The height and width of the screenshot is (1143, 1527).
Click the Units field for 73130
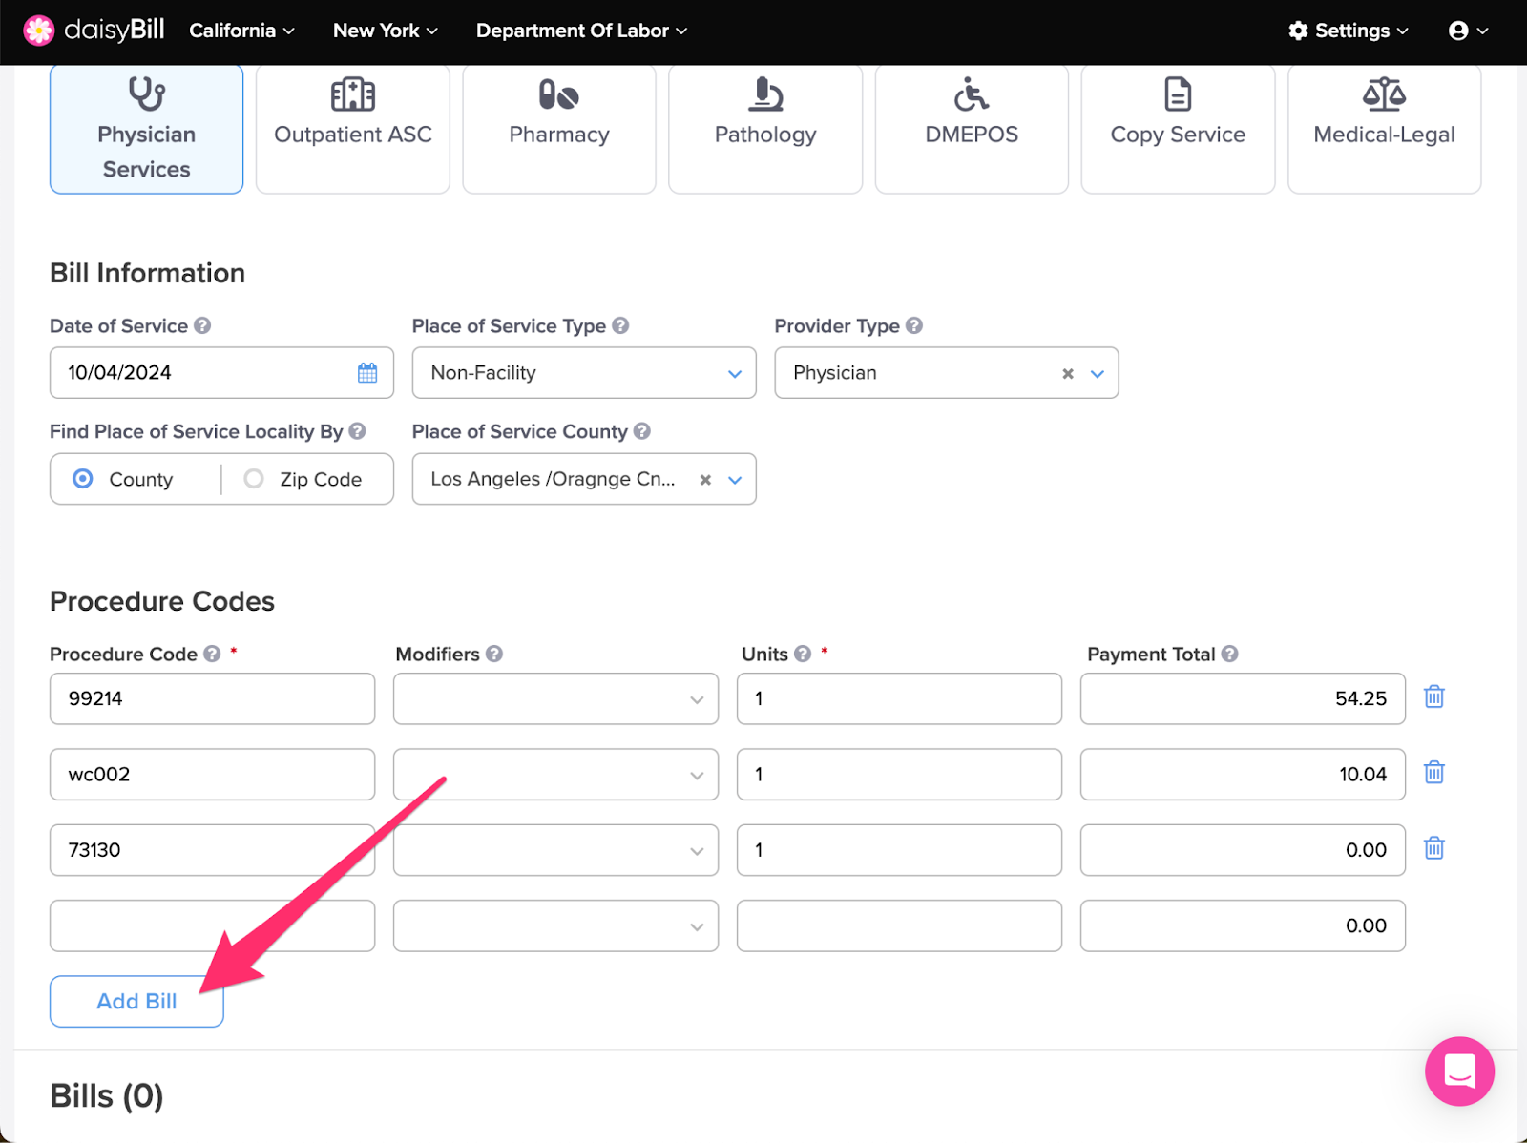coord(899,850)
